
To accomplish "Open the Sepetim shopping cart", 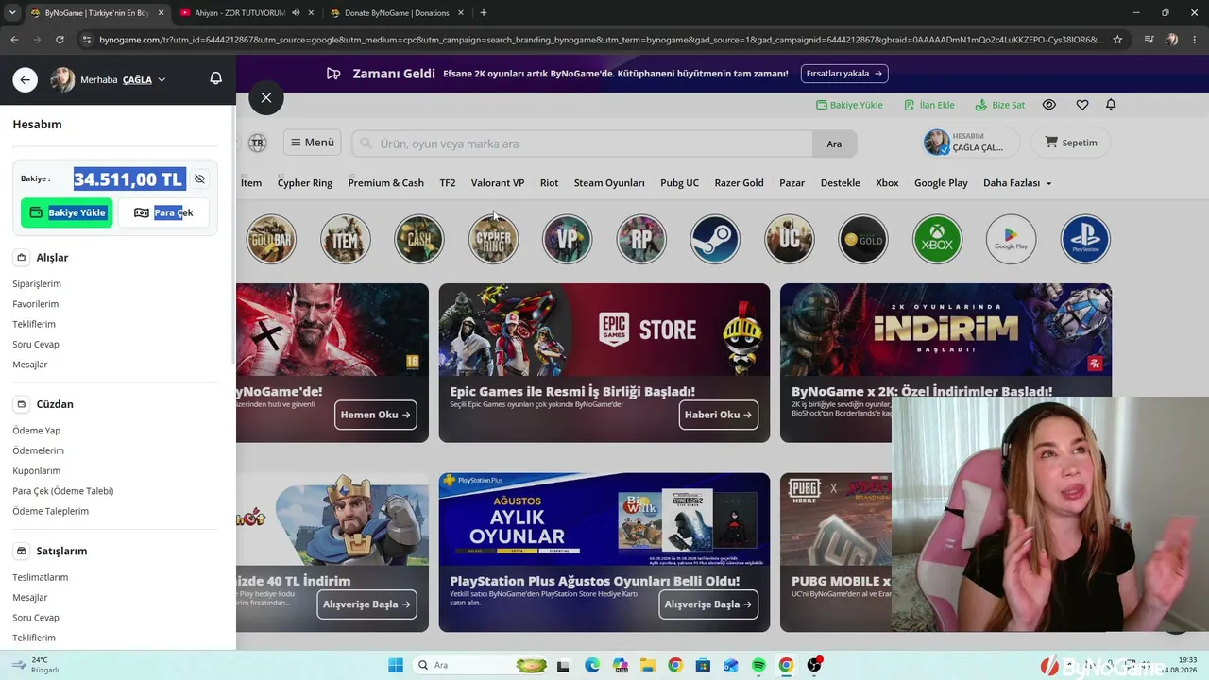I will coord(1071,143).
